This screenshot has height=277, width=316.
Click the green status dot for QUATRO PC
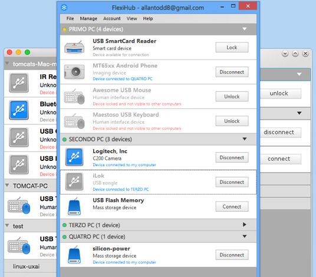(64, 237)
